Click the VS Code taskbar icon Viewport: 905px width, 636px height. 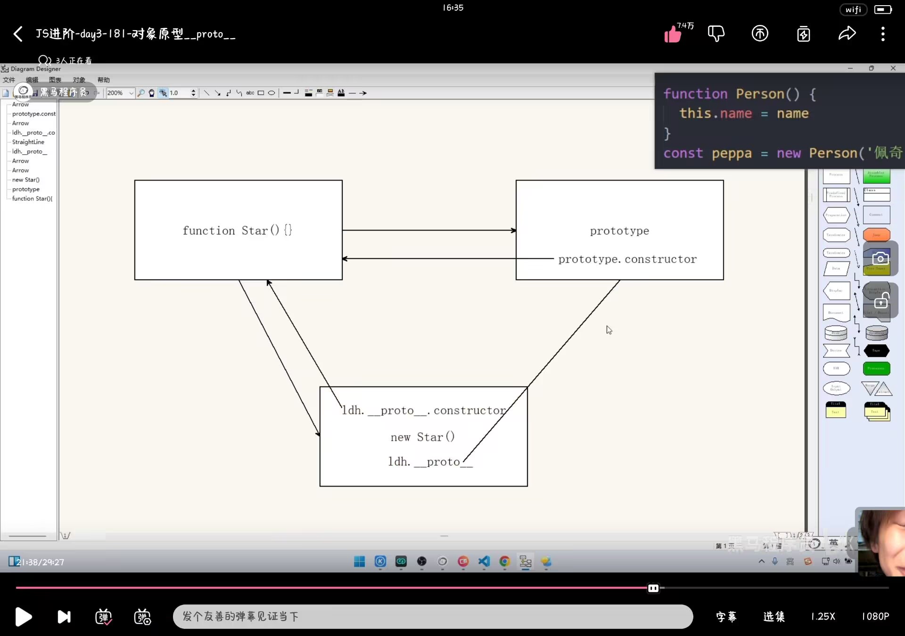coord(484,561)
